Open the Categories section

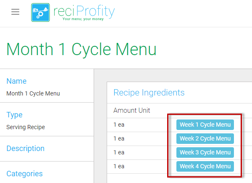24,174
